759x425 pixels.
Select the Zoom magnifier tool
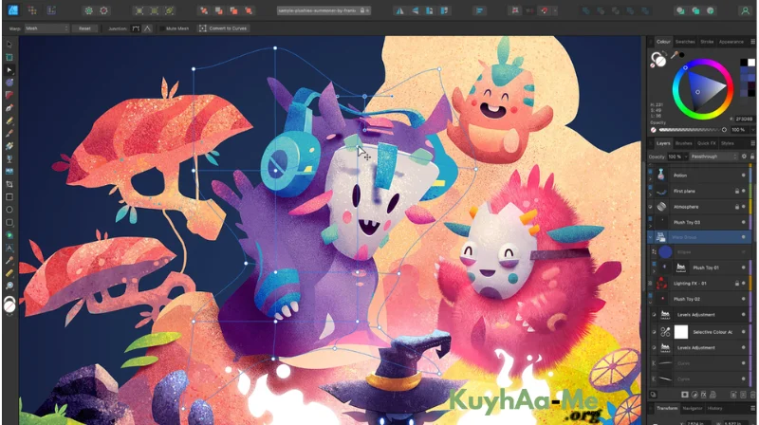[9, 286]
